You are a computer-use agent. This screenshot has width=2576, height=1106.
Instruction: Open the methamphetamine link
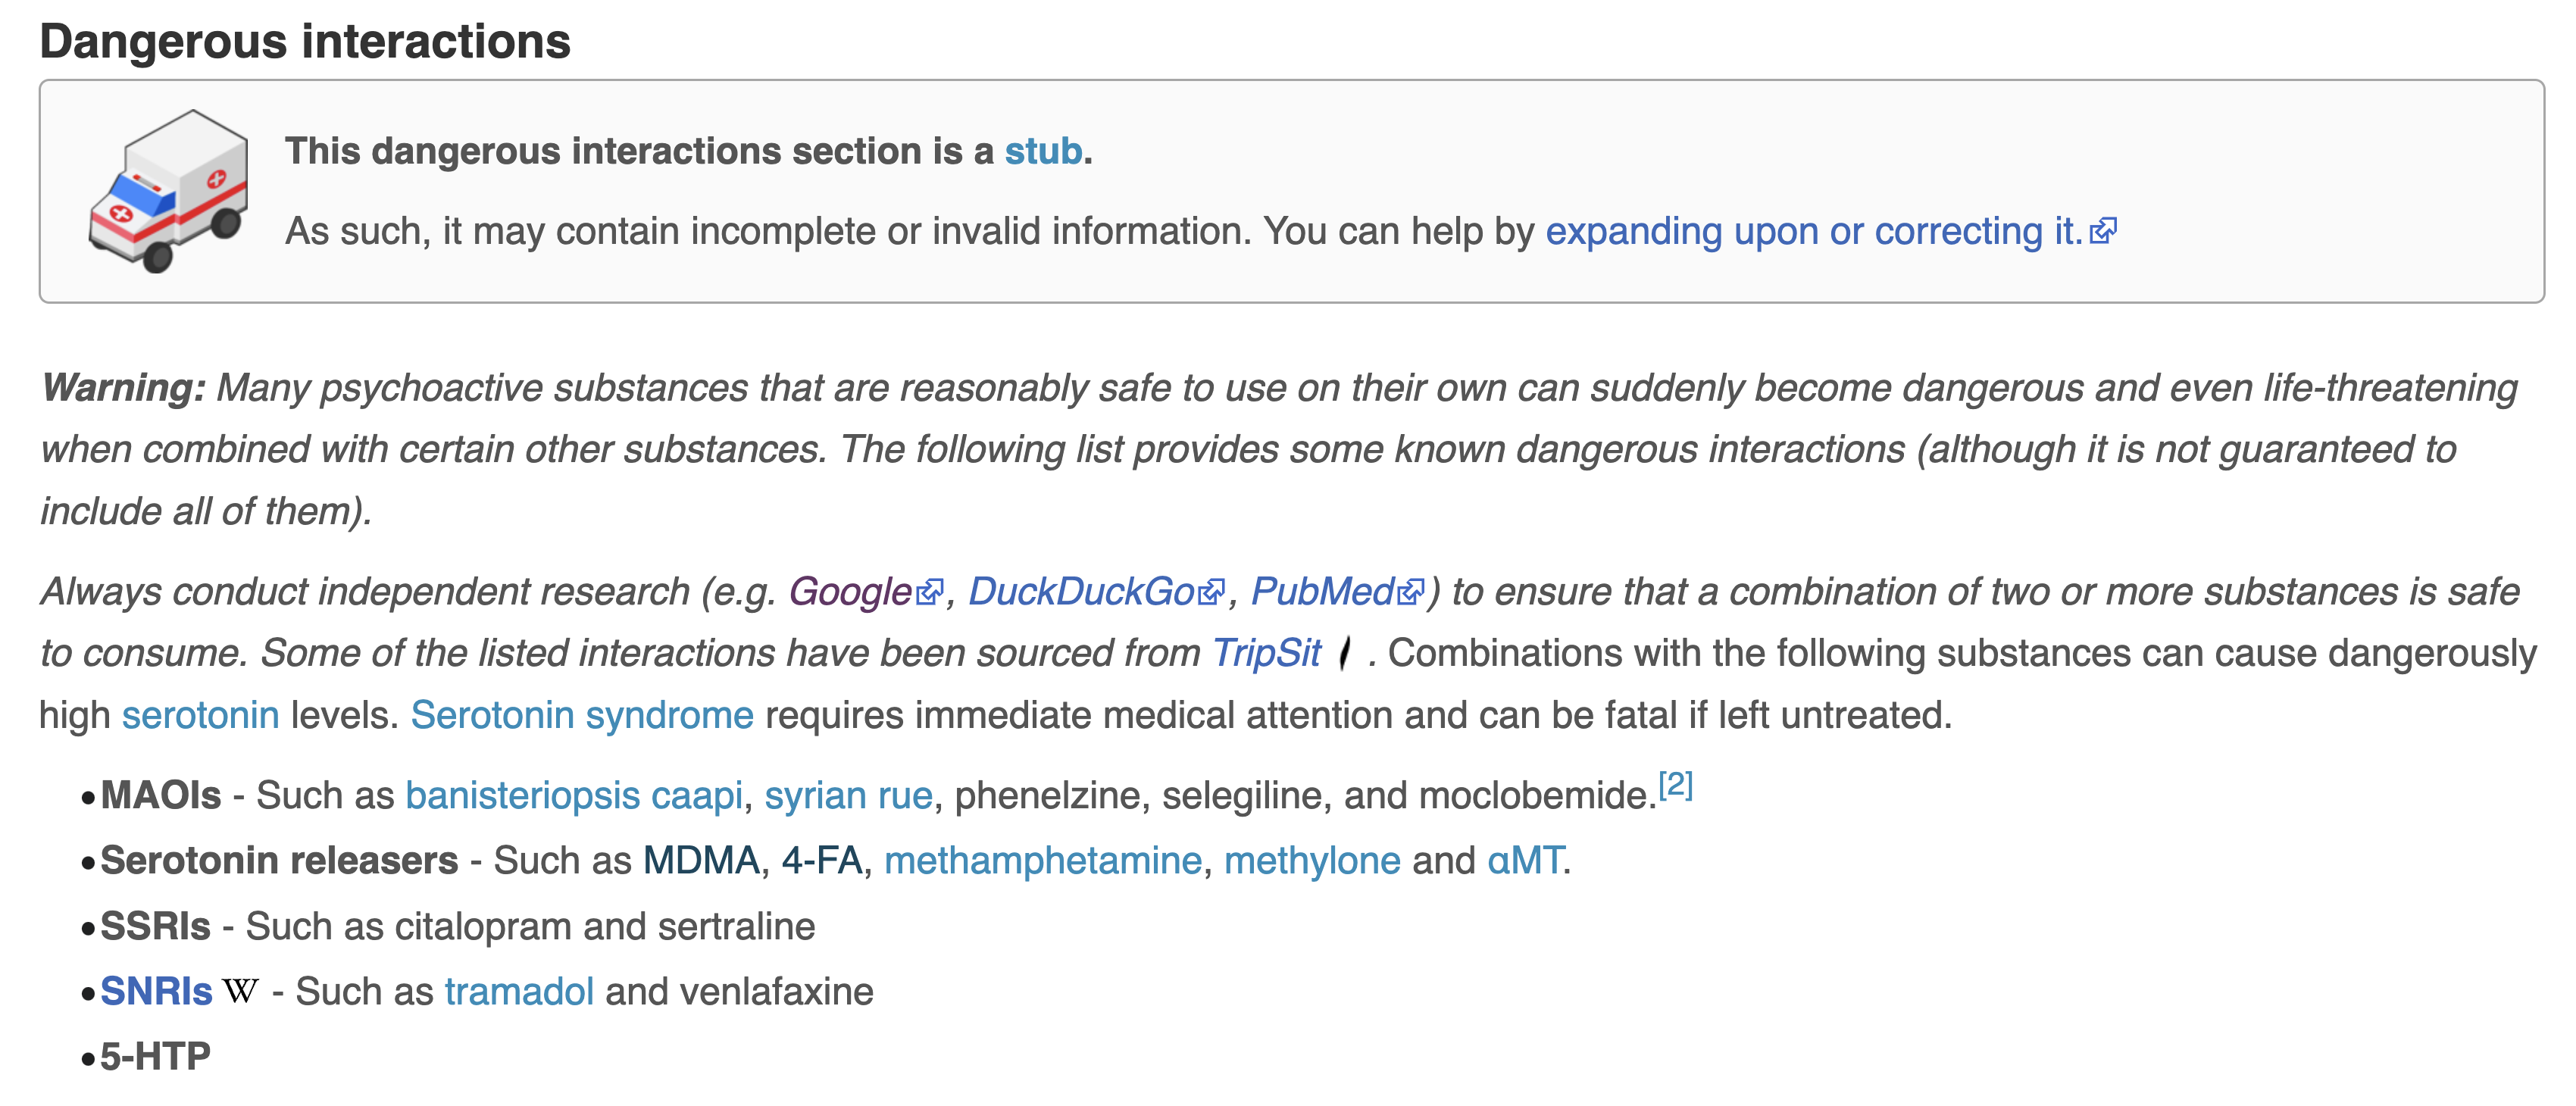pyautogui.click(x=1042, y=861)
